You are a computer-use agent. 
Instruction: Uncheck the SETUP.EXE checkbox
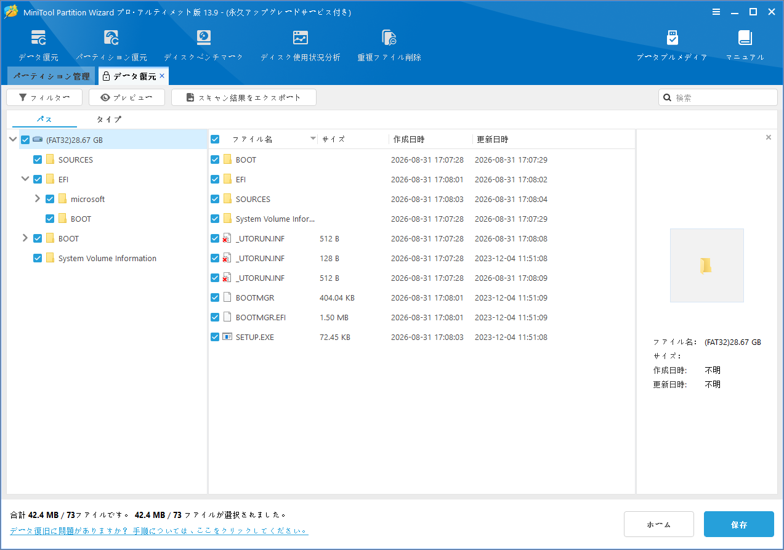[215, 337]
